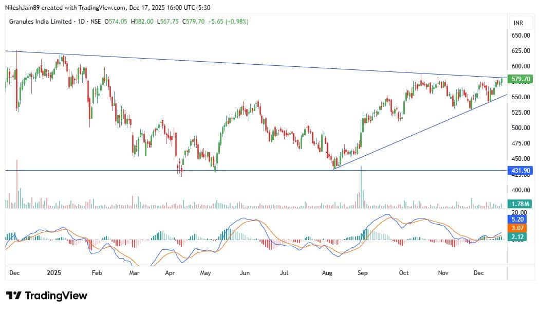
Task: Click the Jul label on time axis
Action: [284, 273]
